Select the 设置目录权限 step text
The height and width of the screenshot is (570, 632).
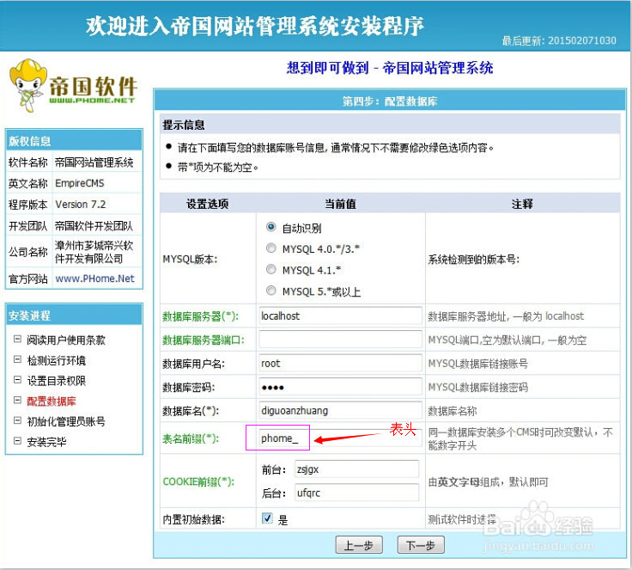click(x=57, y=381)
